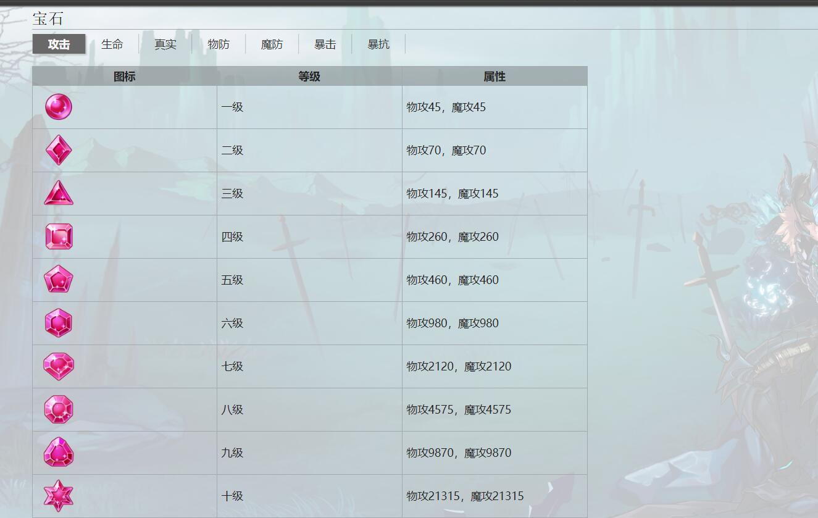Image resolution: width=818 pixels, height=518 pixels.
Task: Select the 七级 level cell
Action: [x=309, y=367]
